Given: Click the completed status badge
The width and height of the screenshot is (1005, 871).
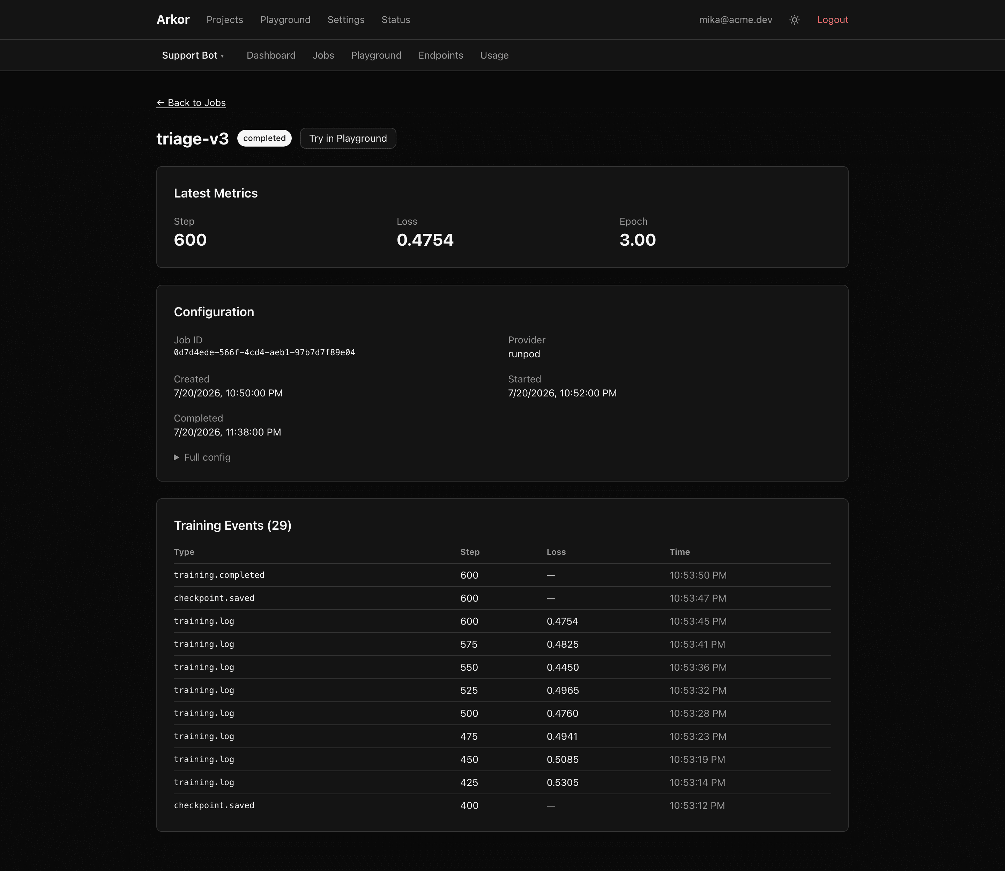Looking at the screenshot, I should point(265,138).
